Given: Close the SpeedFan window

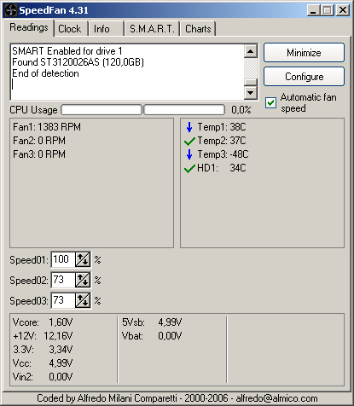Looking at the screenshot, I should coord(343,10).
